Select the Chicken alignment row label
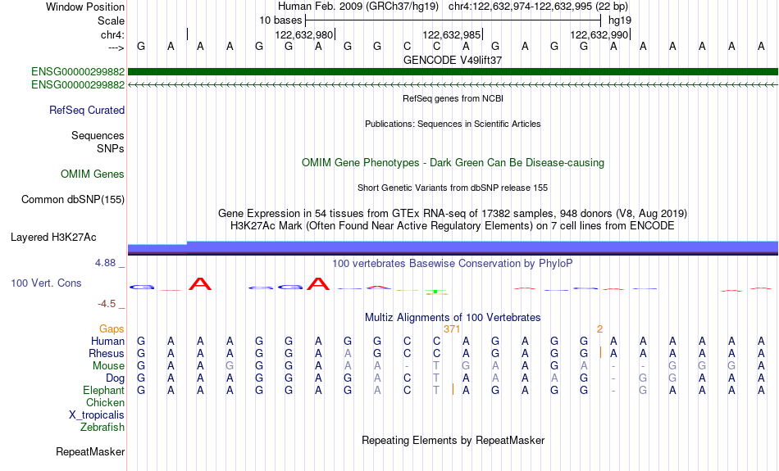 coord(105,402)
